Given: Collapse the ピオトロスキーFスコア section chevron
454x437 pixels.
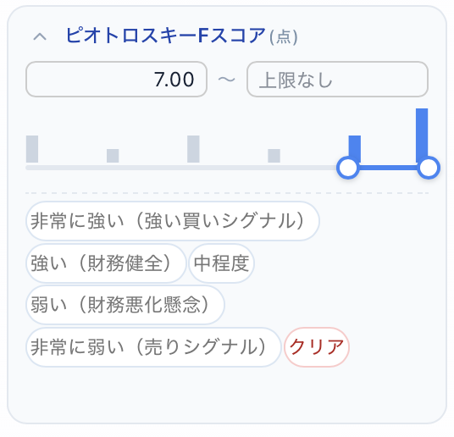Looking at the screenshot, I should coord(40,36).
